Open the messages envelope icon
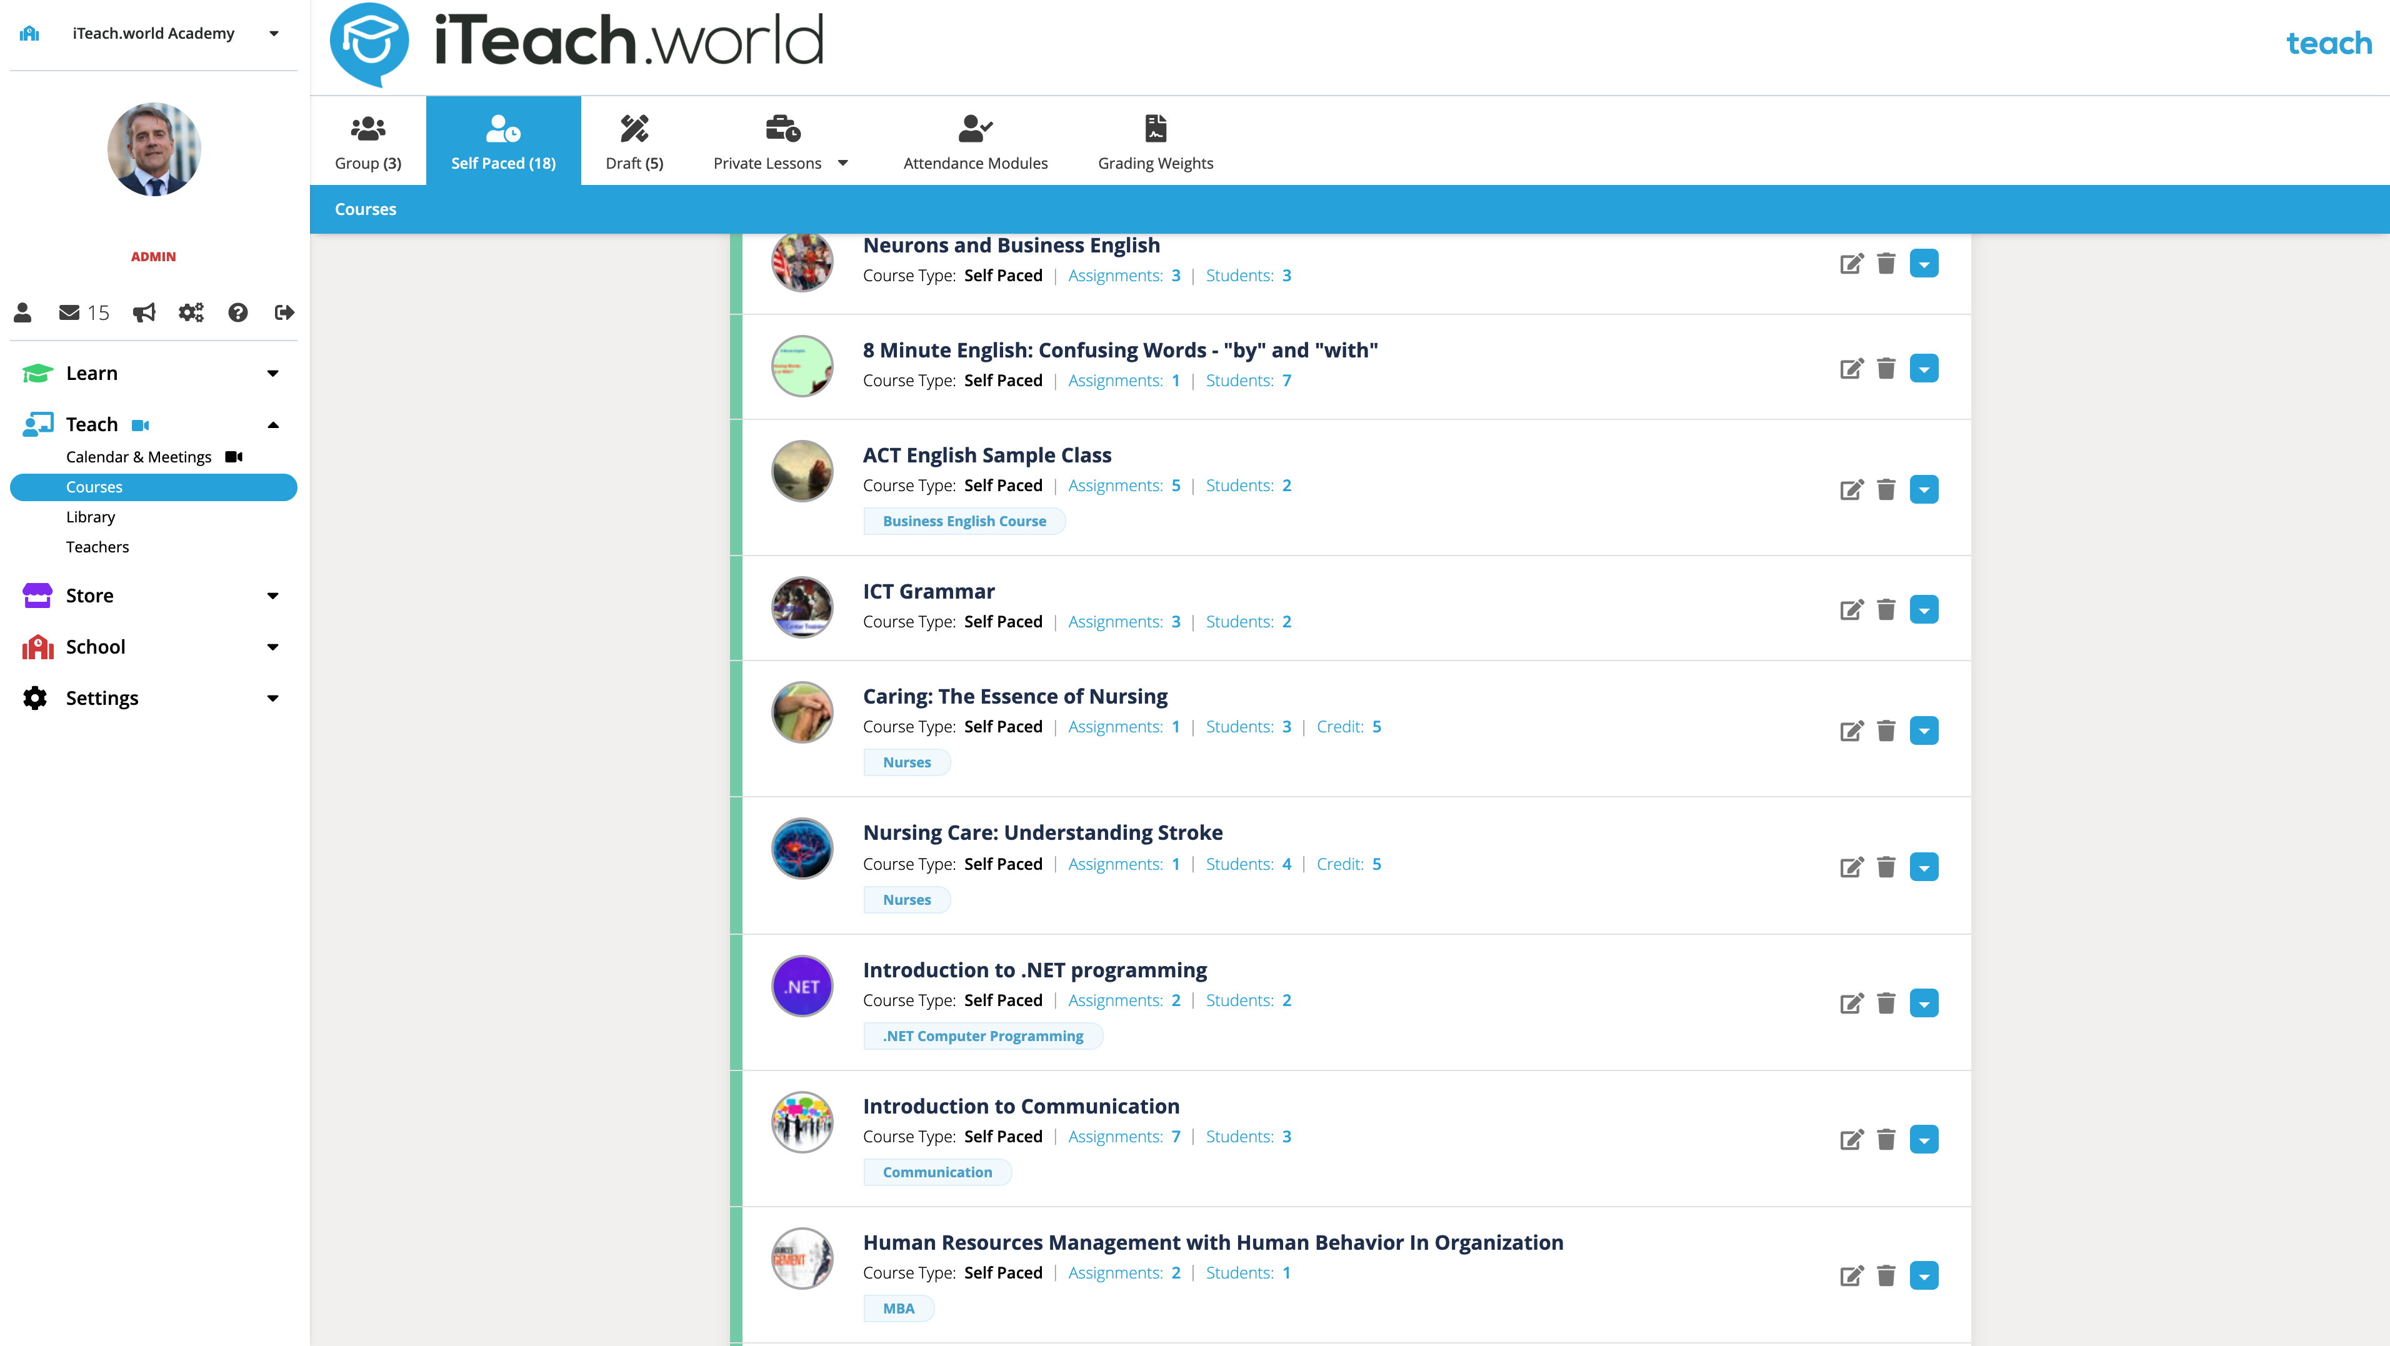Screen dimensions: 2390x1346 tap(69, 312)
